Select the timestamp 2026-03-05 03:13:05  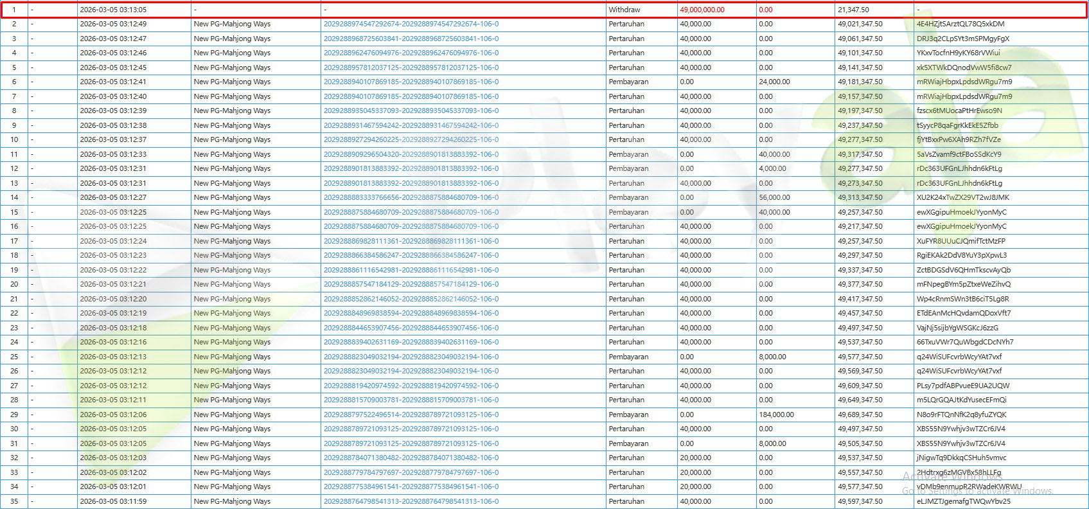(113, 10)
